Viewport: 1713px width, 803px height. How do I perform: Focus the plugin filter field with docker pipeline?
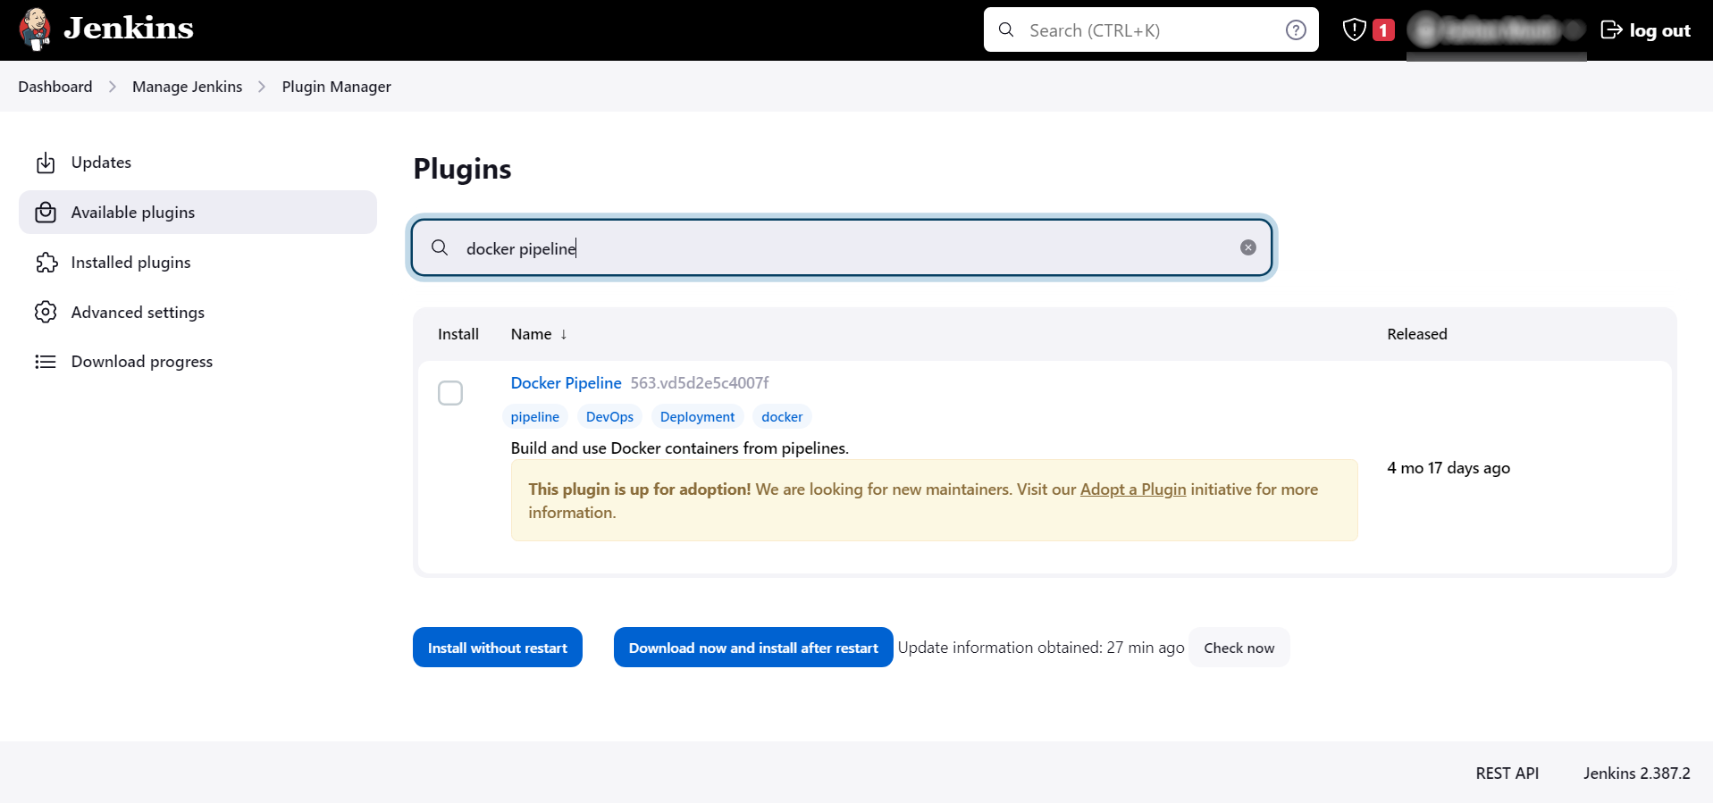(842, 247)
